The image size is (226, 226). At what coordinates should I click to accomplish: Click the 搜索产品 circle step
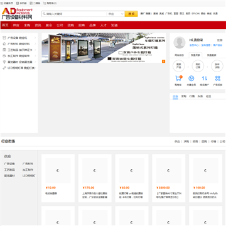(178, 66)
